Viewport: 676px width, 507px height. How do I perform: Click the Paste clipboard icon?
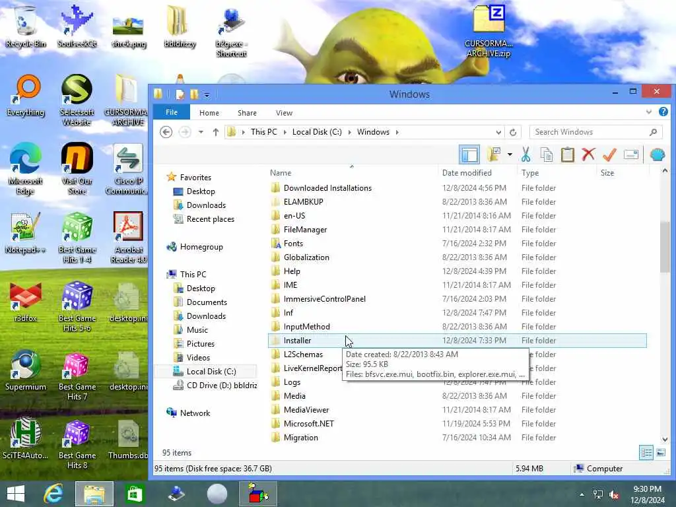tap(567, 154)
